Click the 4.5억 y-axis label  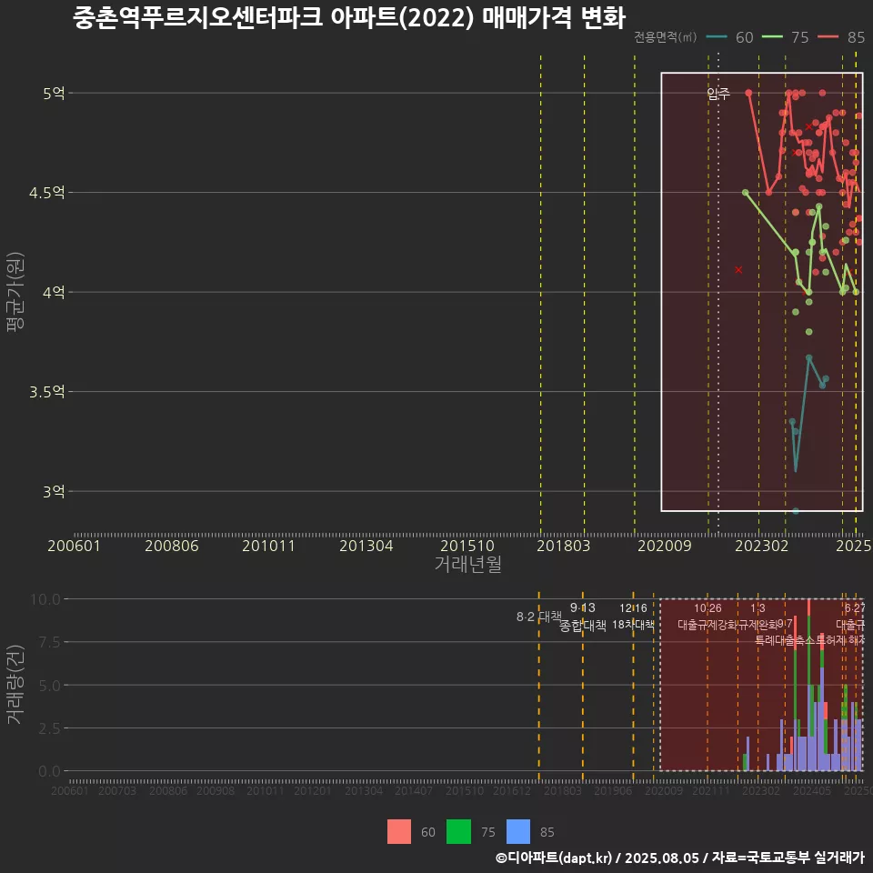pyautogui.click(x=47, y=193)
